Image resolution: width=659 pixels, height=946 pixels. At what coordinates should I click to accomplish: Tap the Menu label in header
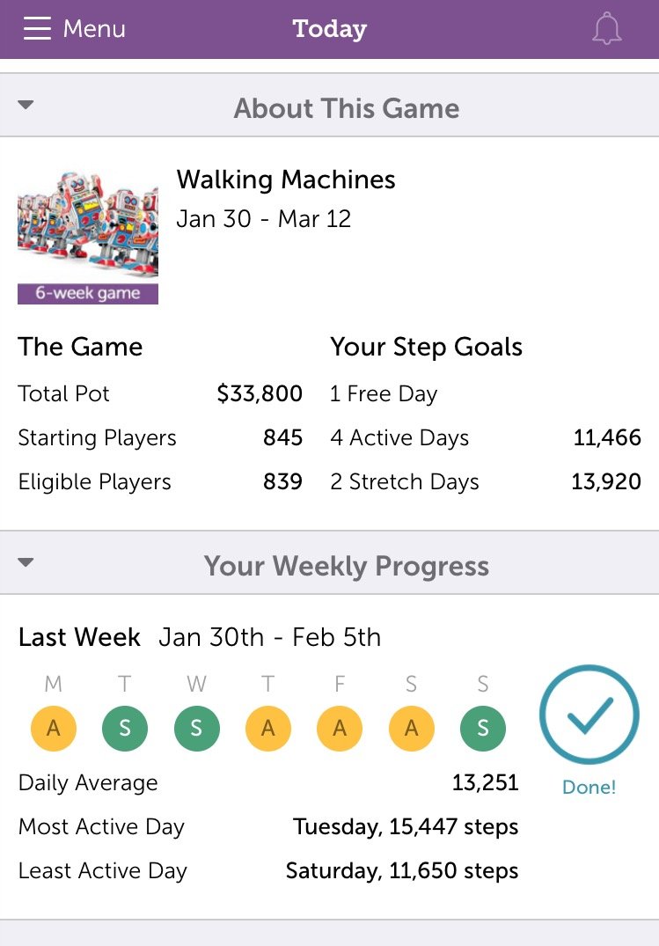[94, 28]
